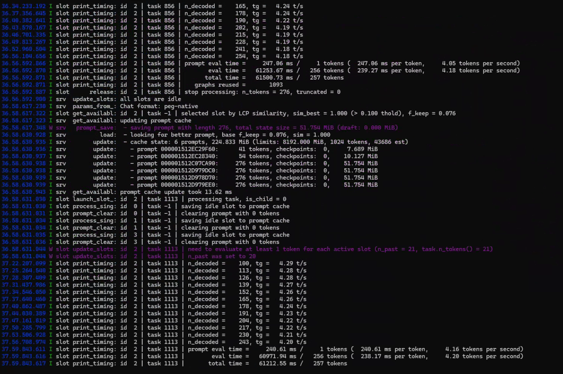
Task: Select prompt address 000001512D978D70
Action: click(189, 178)
